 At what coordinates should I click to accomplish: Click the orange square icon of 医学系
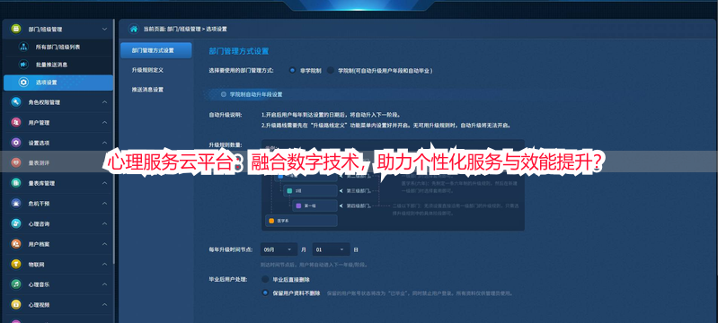[271, 221]
